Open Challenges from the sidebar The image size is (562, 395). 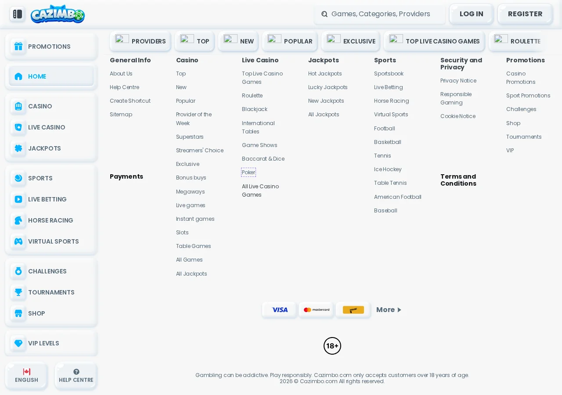pos(51,271)
